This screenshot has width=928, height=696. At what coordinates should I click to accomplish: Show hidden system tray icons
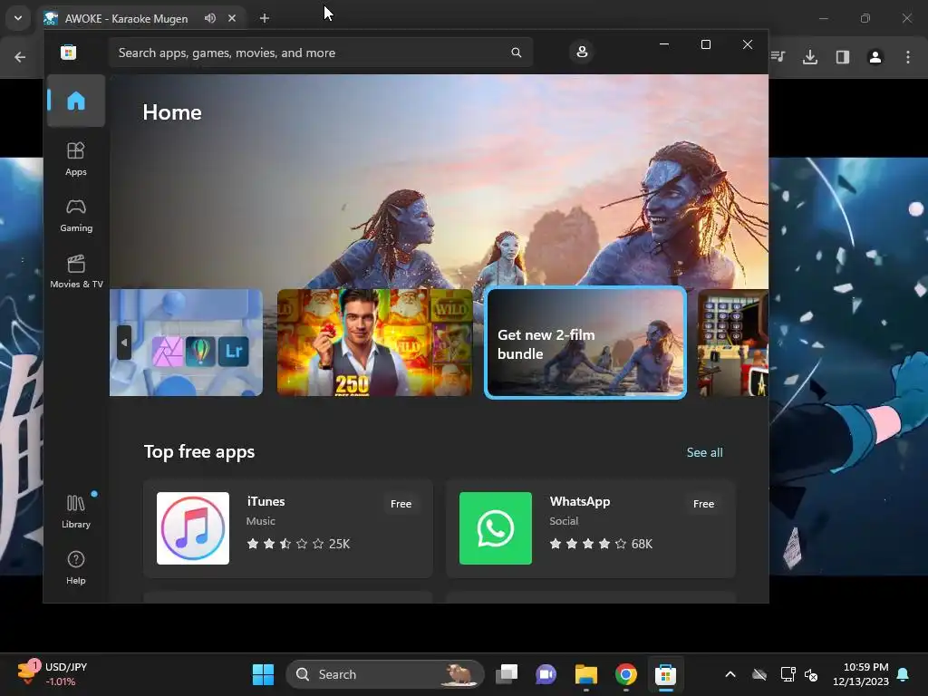[730, 674]
